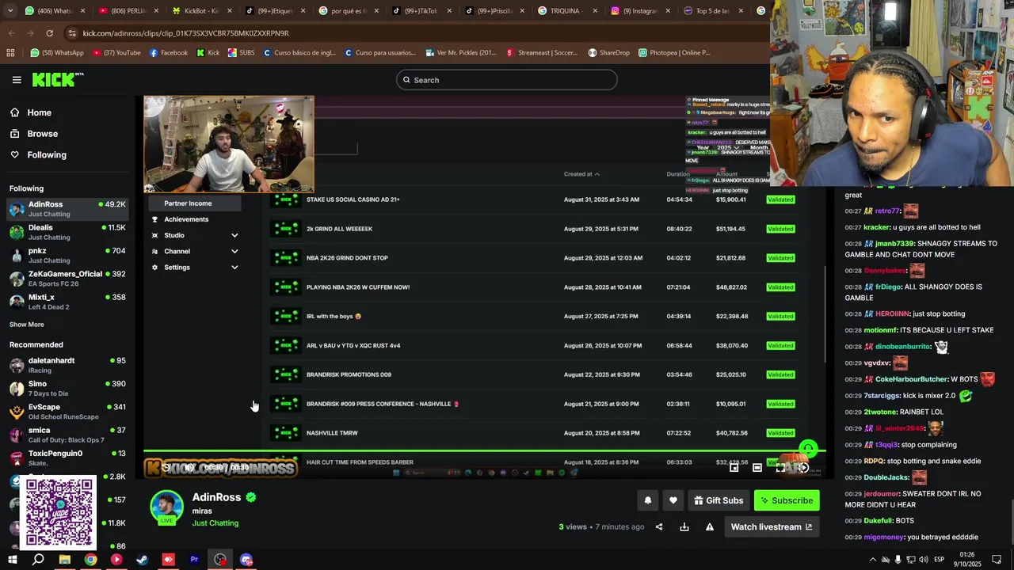Open Windows taskbar search
This screenshot has width=1014, height=570.
click(38, 560)
